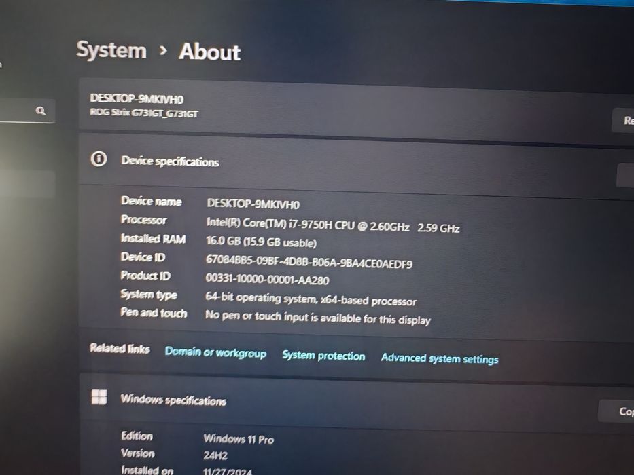Click the Installed on label

click(x=147, y=470)
